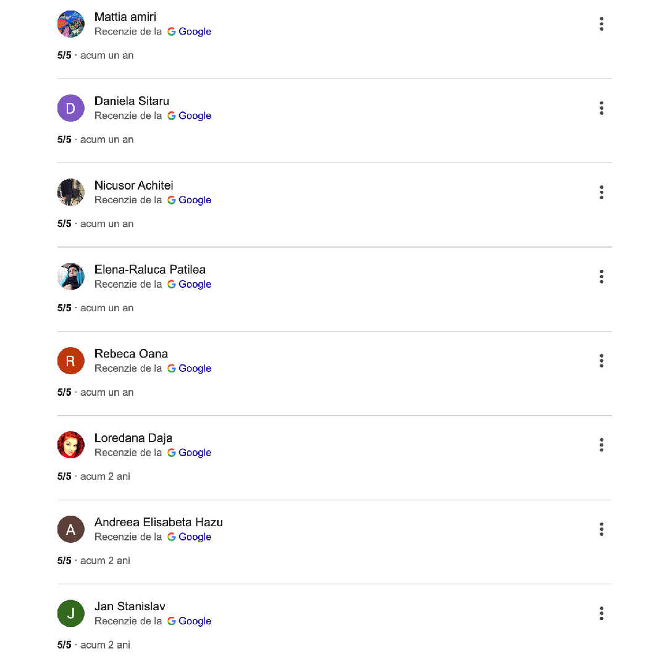
Task: Click Elena-Raluca Patilea's profile photo
Action: click(x=70, y=277)
